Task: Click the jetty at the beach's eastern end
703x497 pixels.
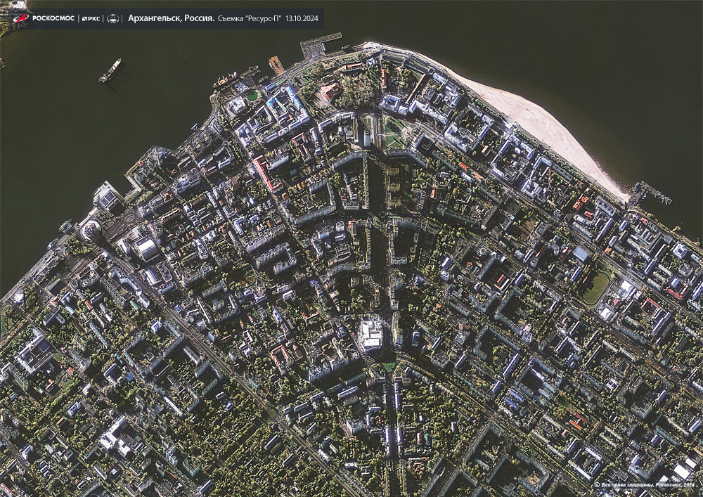Action: (650, 193)
